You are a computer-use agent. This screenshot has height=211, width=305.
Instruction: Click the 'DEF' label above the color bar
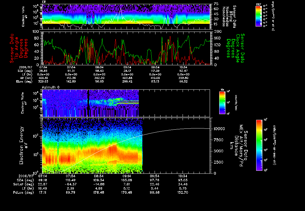coord(259,4)
